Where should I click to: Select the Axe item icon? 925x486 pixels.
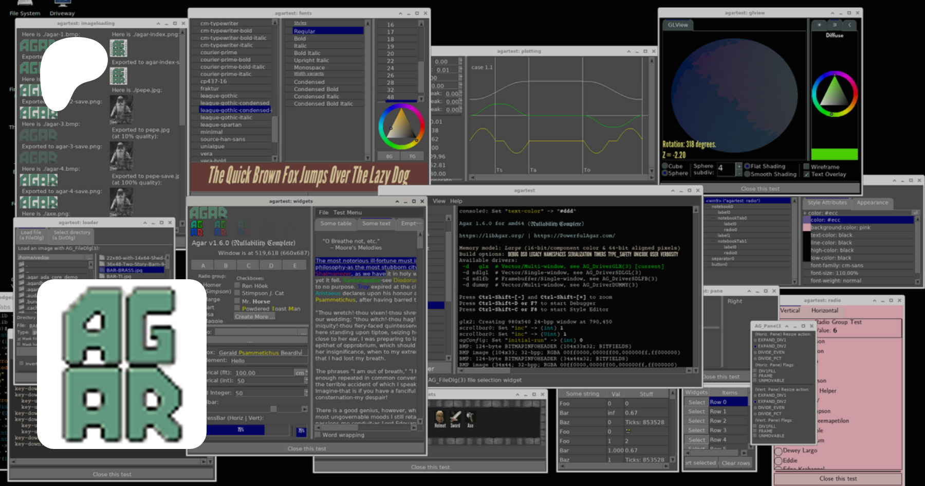coord(470,417)
